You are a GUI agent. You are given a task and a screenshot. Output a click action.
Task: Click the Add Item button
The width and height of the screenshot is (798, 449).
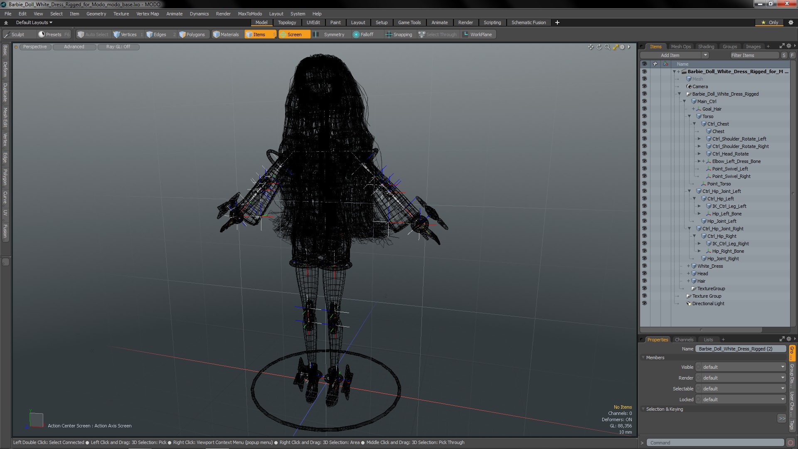(x=670, y=55)
